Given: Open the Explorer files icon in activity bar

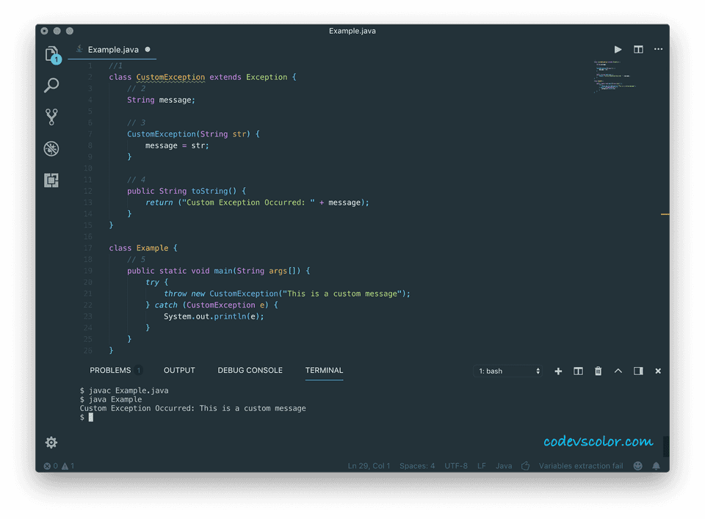Looking at the screenshot, I should coord(51,54).
